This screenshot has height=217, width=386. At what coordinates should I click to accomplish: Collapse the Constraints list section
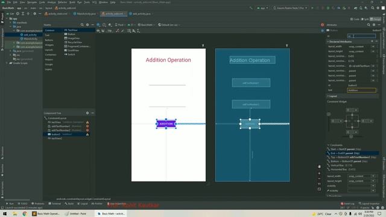(328, 145)
